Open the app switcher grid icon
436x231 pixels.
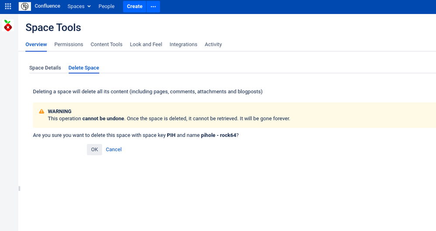click(x=8, y=6)
